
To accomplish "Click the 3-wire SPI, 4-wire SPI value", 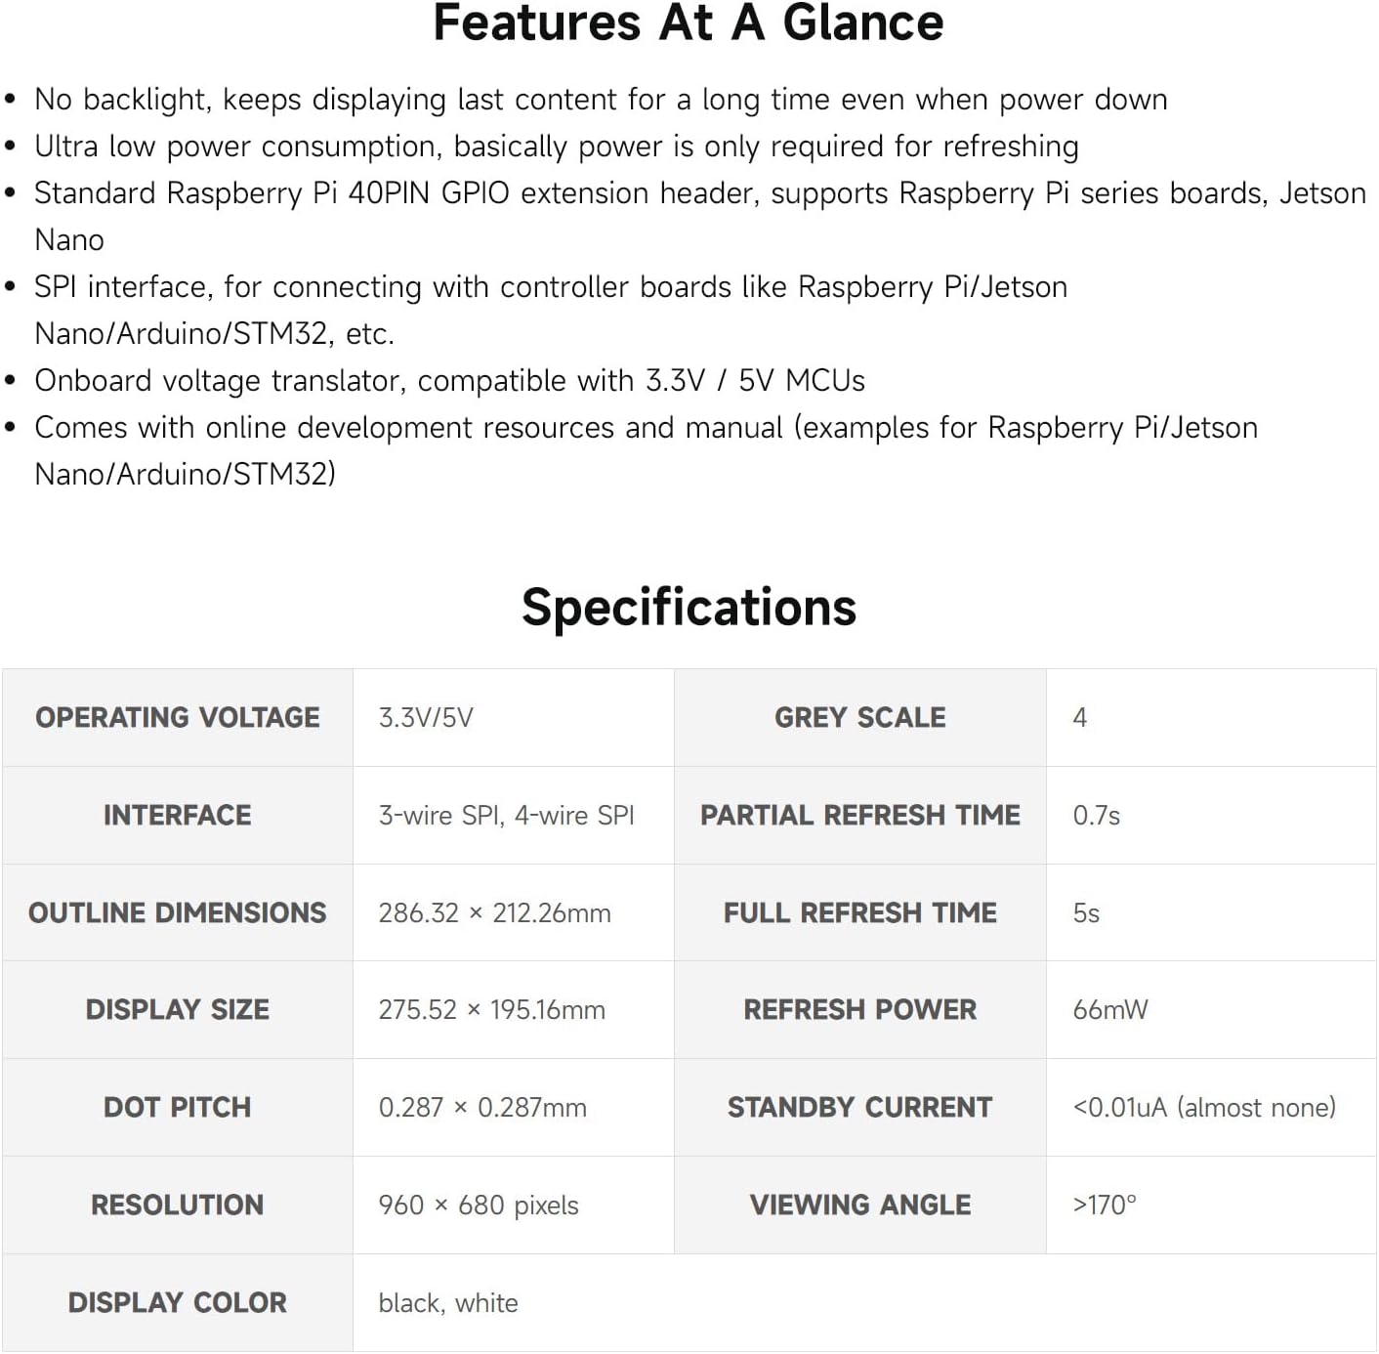I will click(x=506, y=815).
